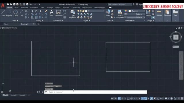This screenshot has width=184, height=103.
Task: Toggle Clean Screen in status bar
Action: 179,98
